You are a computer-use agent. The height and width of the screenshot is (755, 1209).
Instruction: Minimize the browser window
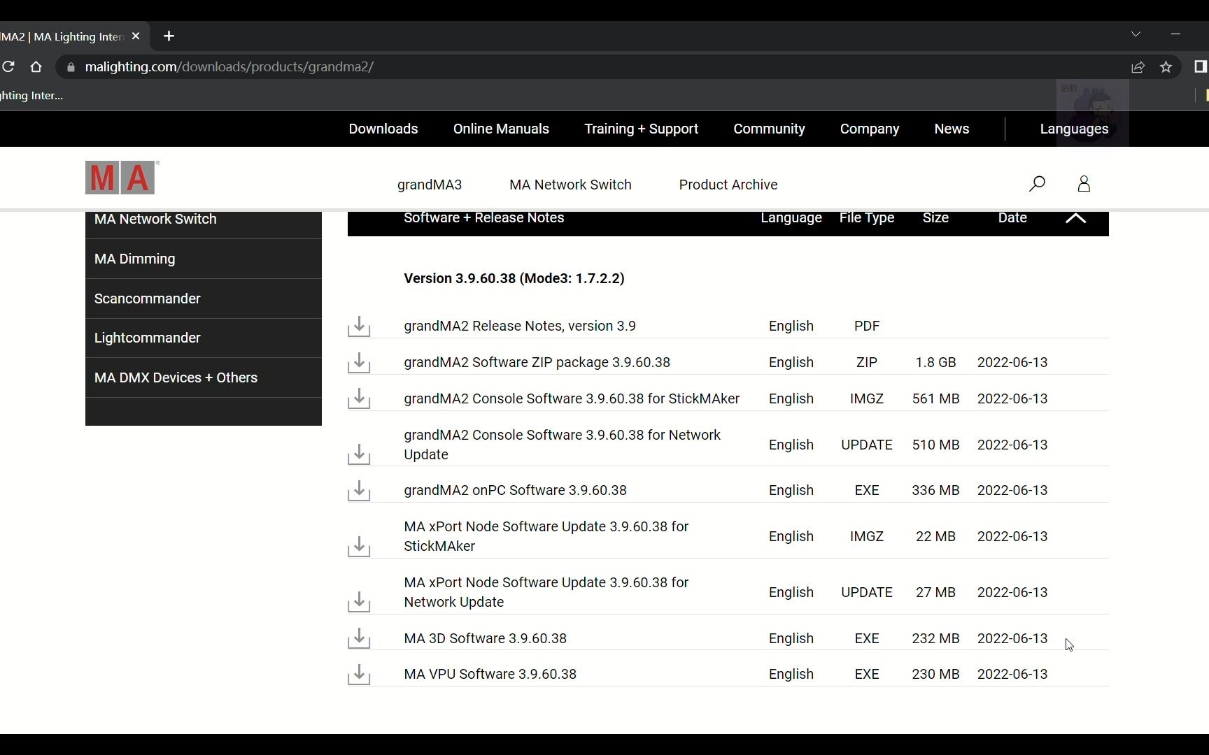point(1175,34)
